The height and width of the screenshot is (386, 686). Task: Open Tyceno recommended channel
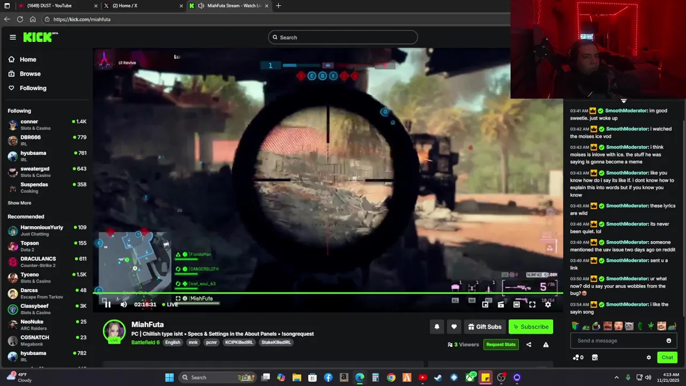coord(47,278)
